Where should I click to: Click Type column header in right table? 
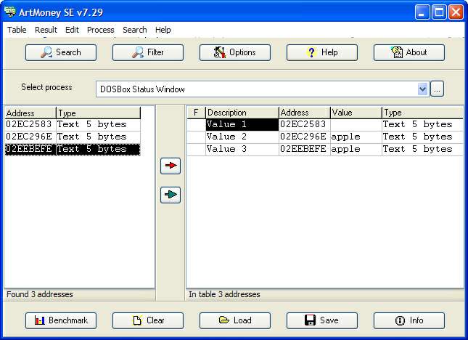click(x=422, y=113)
